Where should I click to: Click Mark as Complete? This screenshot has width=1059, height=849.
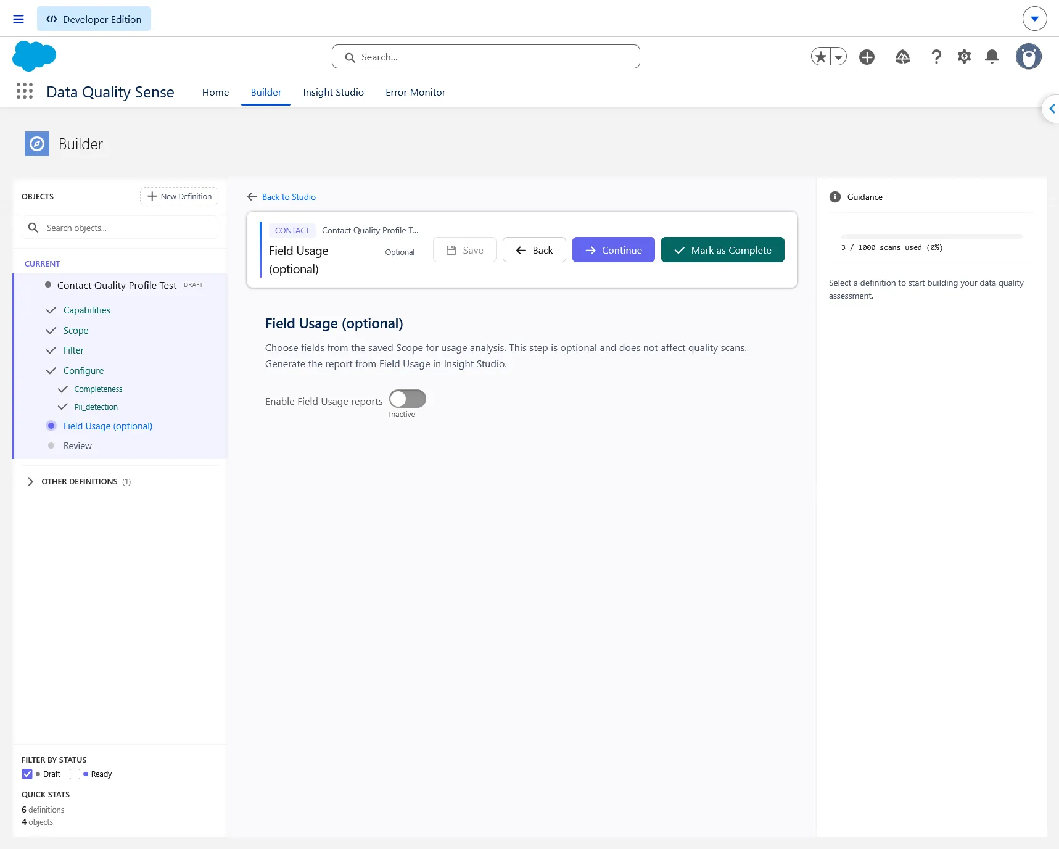723,250
